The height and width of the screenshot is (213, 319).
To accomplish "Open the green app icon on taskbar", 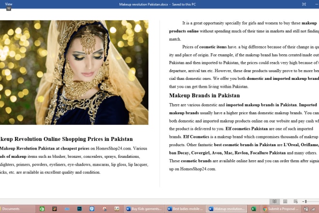I will pyautogui.click(x=42, y=209).
